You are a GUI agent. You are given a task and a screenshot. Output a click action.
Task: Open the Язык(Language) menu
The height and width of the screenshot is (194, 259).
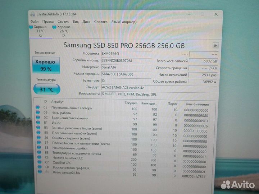point(124,22)
